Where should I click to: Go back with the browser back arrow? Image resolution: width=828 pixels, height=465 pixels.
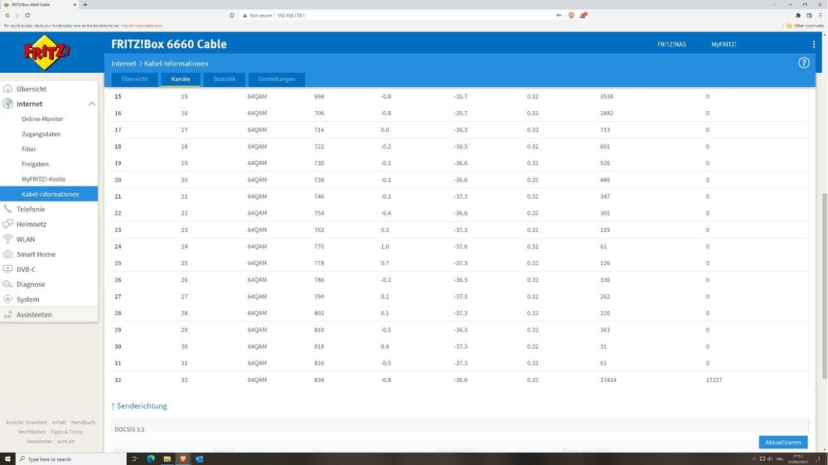point(7,15)
